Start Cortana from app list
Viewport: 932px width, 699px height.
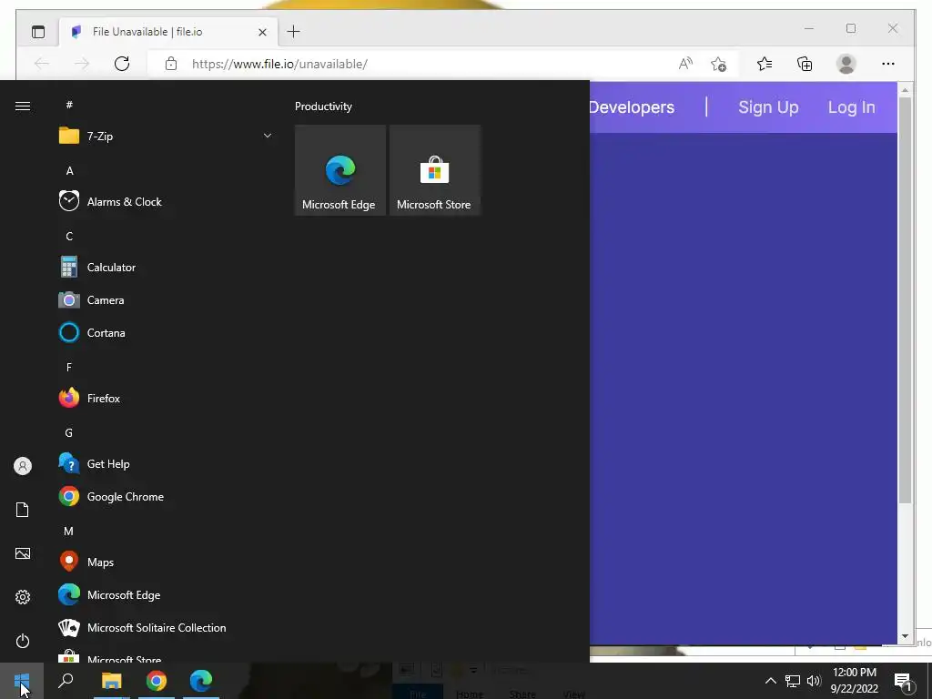[166, 333]
